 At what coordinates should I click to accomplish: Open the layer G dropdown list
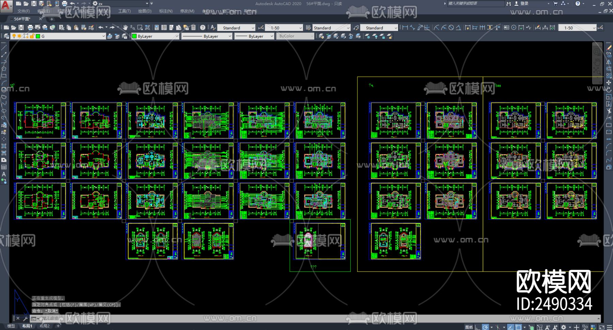[58, 36]
